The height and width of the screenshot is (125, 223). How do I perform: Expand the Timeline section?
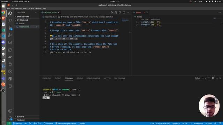pyautogui.click(x=27, y=120)
